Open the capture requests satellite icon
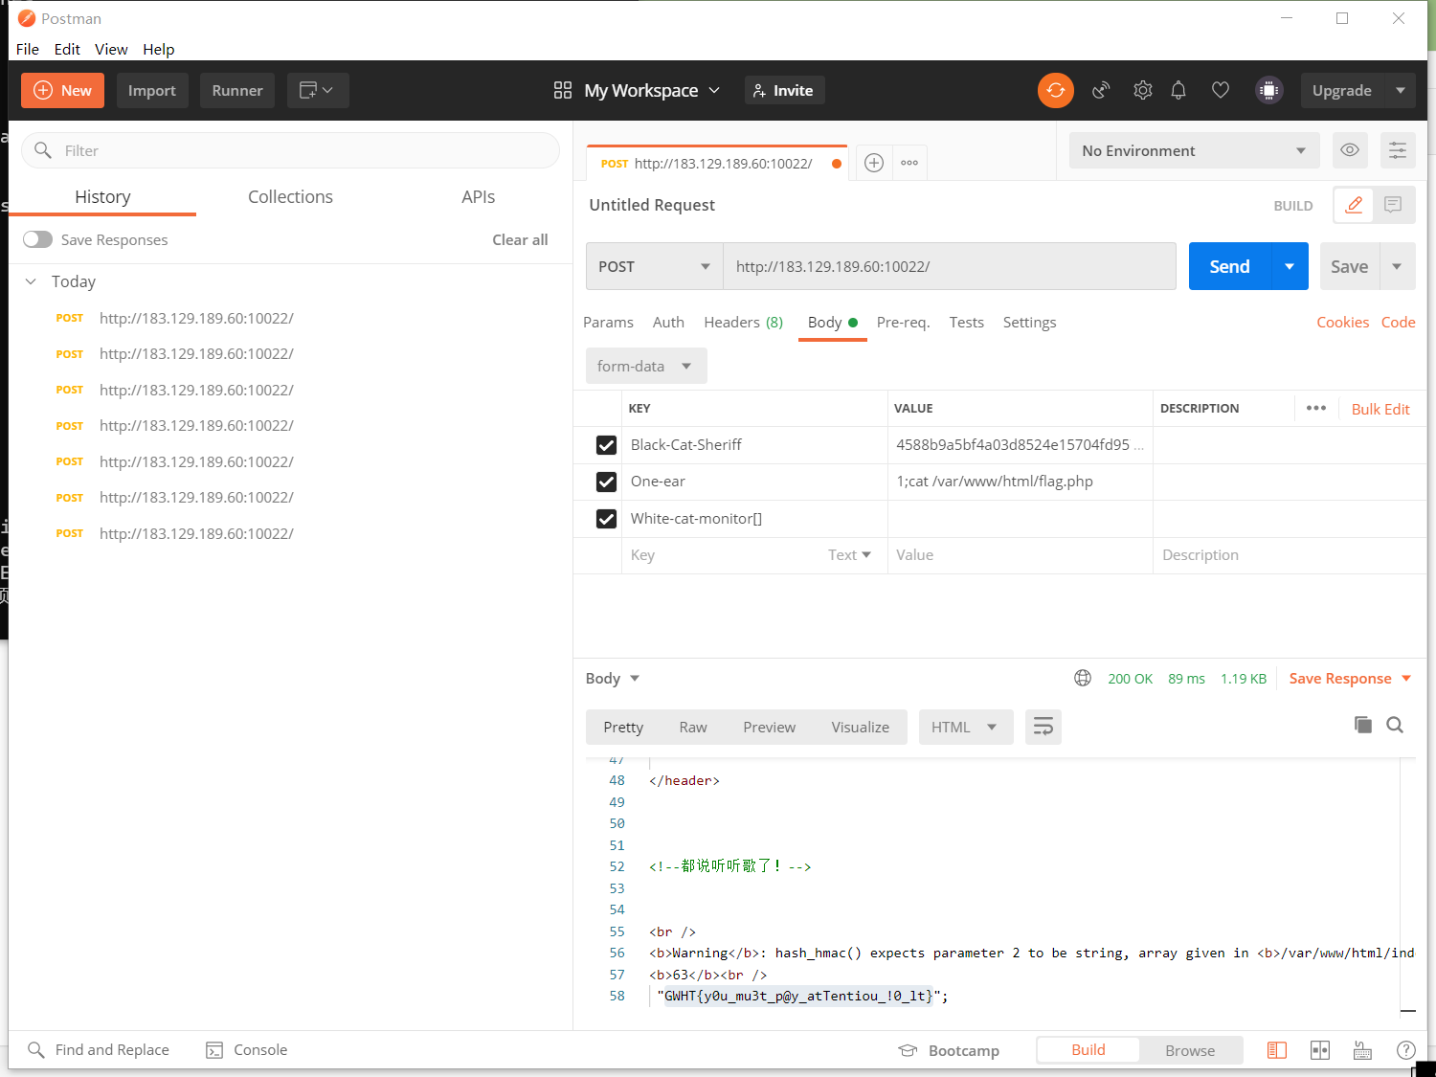Image resolution: width=1436 pixels, height=1077 pixels. click(x=1101, y=90)
